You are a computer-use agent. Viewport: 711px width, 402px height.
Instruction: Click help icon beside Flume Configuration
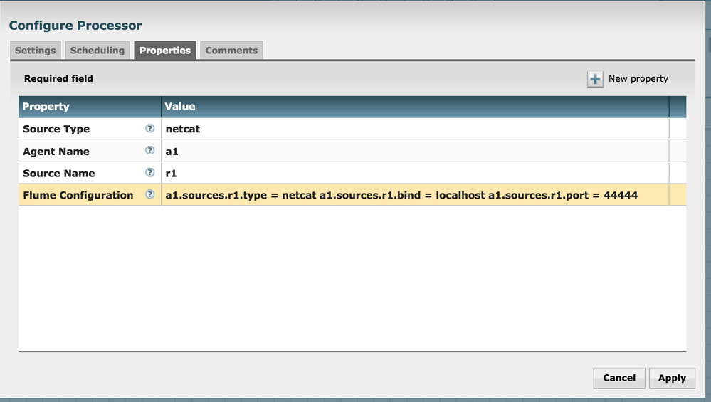coord(149,195)
